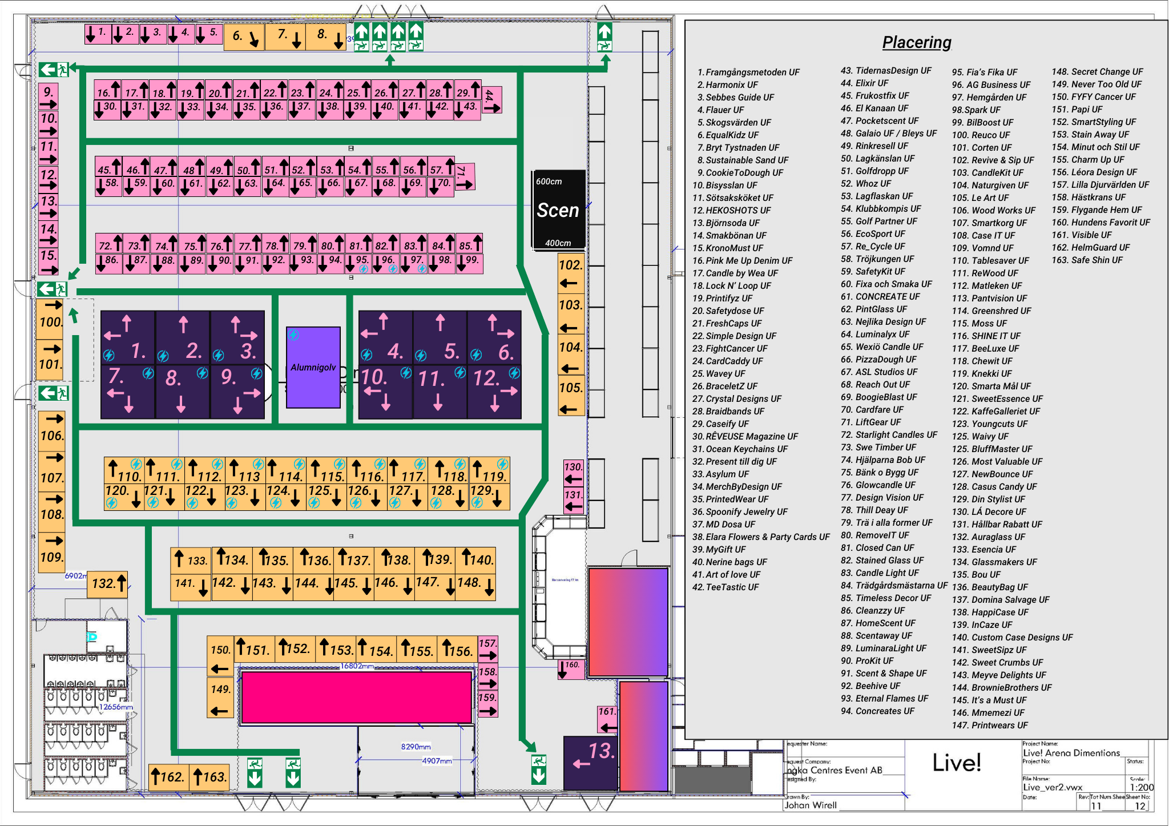Click orange booth 162
The height and width of the screenshot is (826, 1169).
[168, 777]
